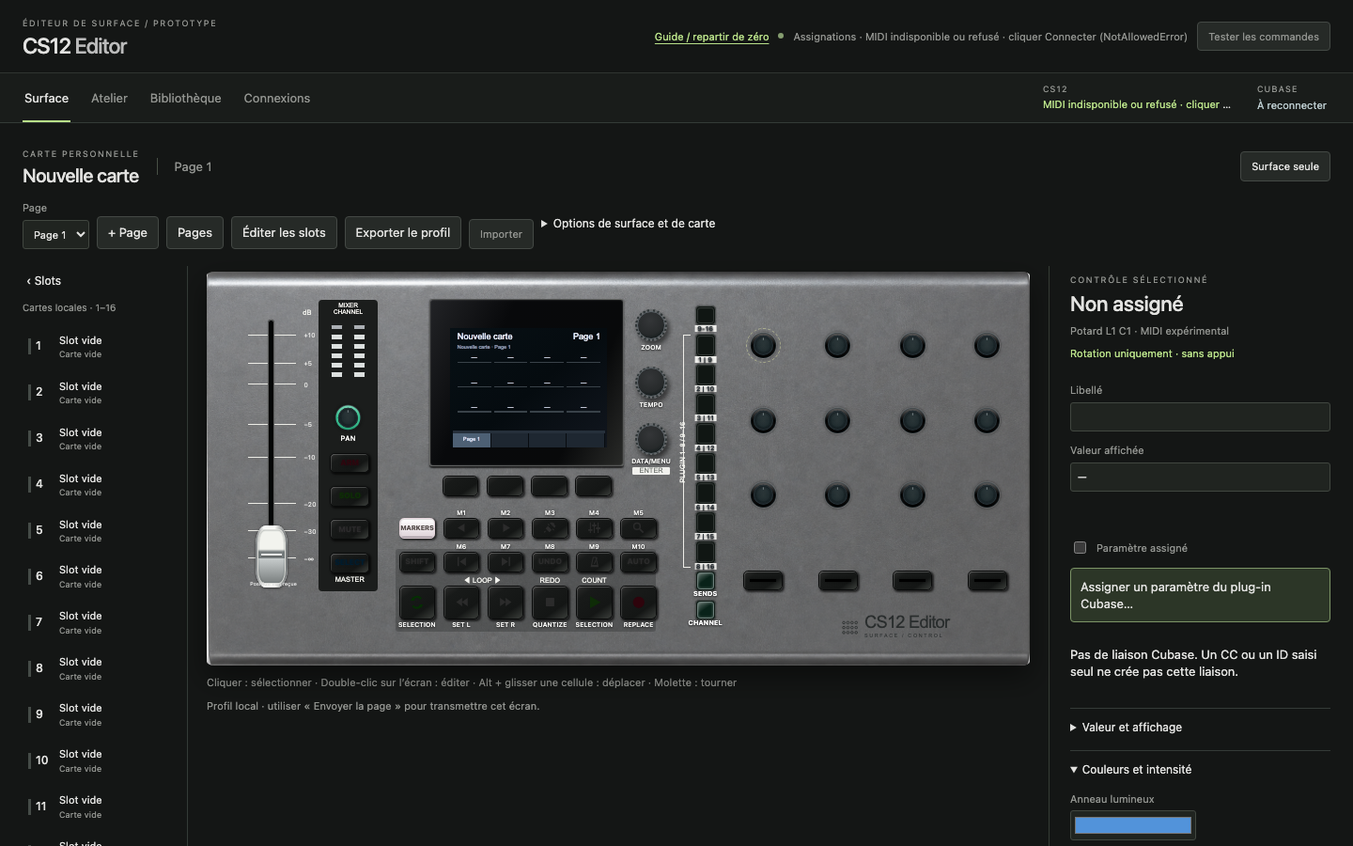This screenshot has height=846, width=1353.
Task: Check the Paramètre assigné checkbox
Action: click(x=1080, y=548)
